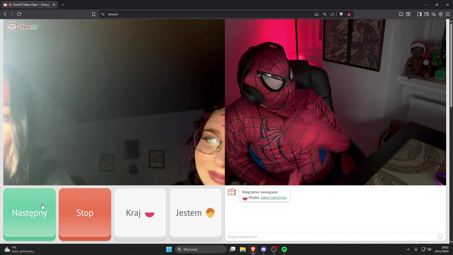Open site settings icon in address bar

tap(103, 14)
